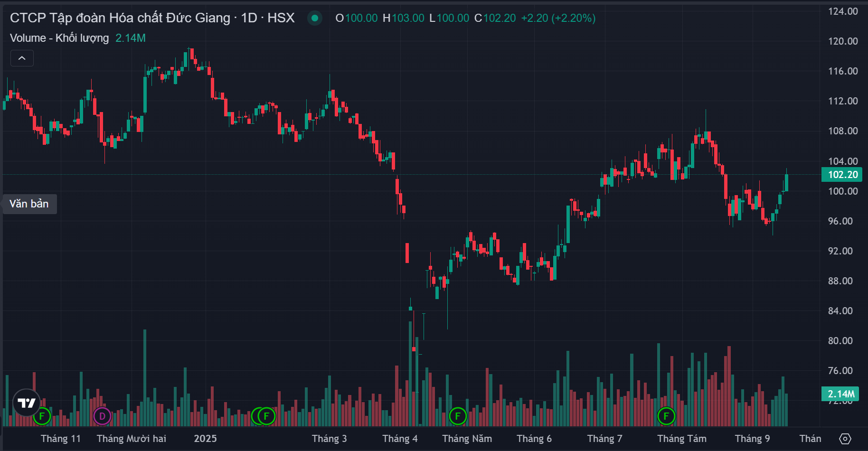Click the Tháng 7 time axis label
The width and height of the screenshot is (868, 451).
604,439
